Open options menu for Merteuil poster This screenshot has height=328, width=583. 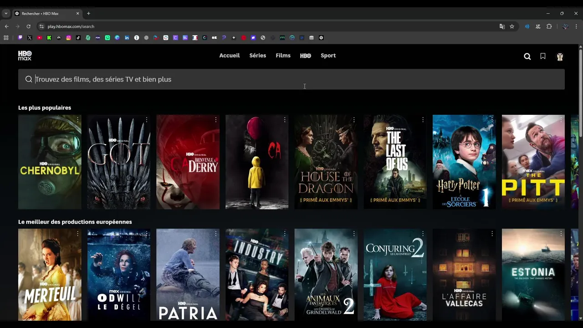(77, 234)
